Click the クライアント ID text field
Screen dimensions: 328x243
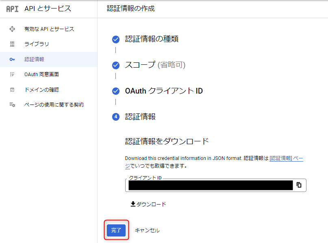[x=210, y=185]
